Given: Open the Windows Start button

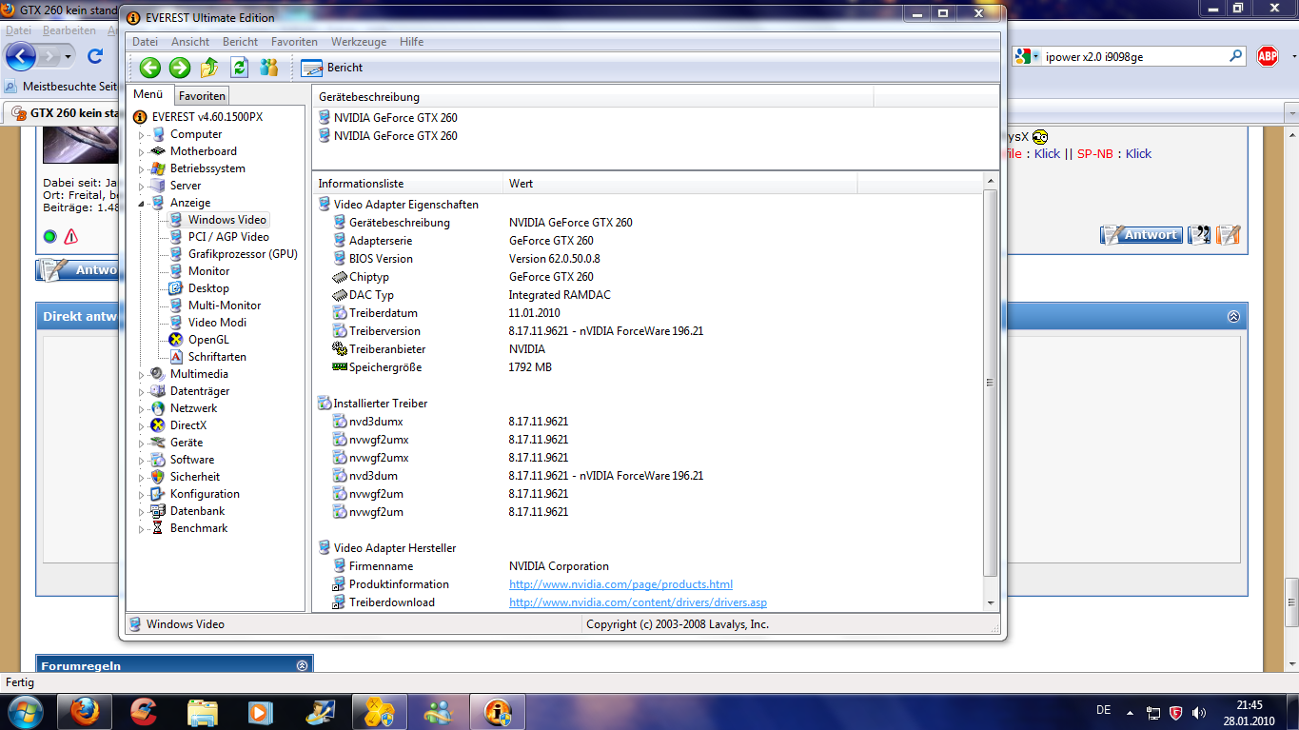Looking at the screenshot, I should (x=25, y=712).
